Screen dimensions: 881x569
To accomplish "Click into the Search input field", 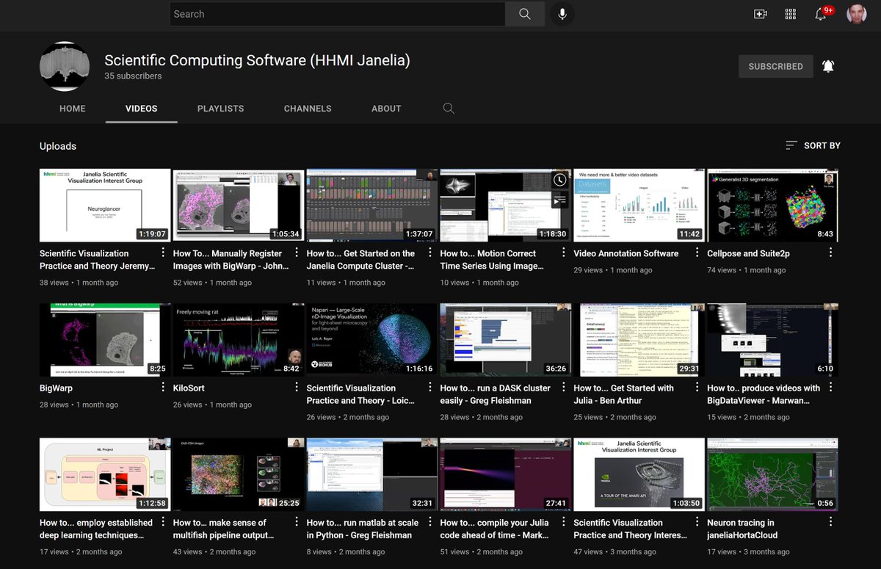I will (338, 14).
